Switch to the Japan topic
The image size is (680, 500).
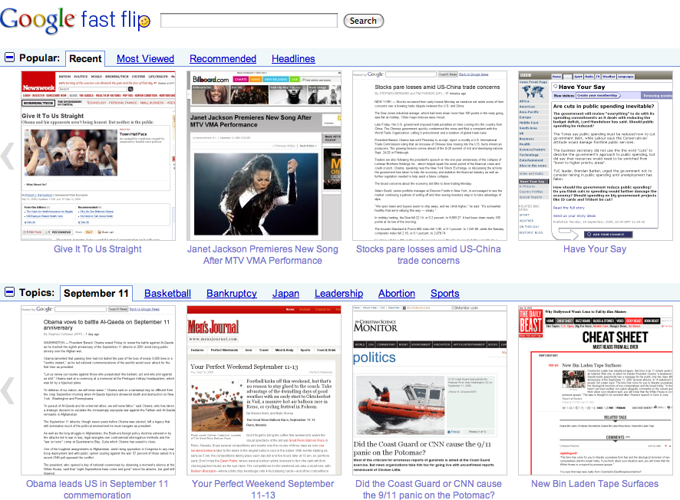[x=286, y=293]
